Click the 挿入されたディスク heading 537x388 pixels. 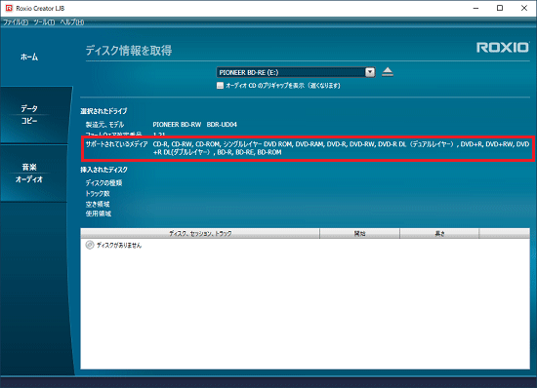pos(103,170)
